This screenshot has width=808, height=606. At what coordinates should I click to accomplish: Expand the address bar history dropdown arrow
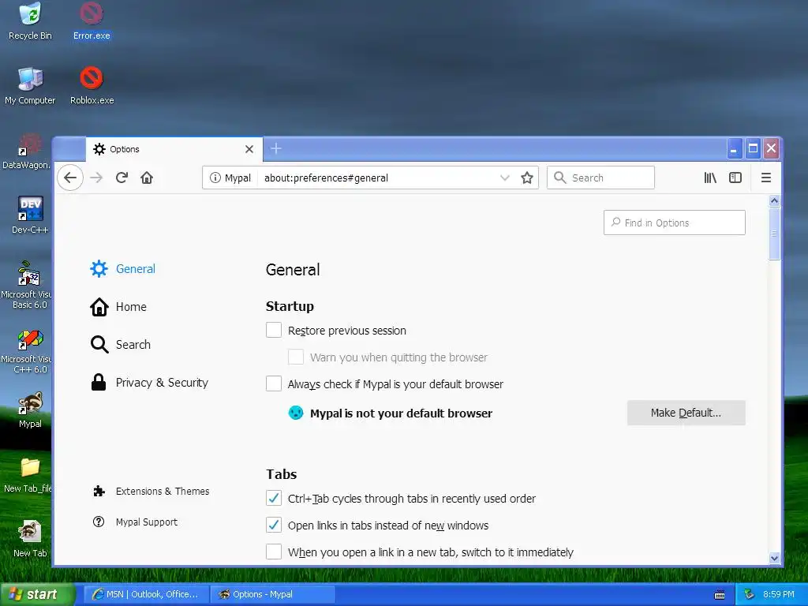(x=504, y=178)
